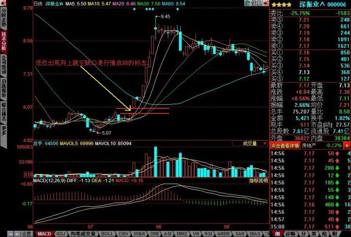Click the 房地产 sector label

click(x=309, y=145)
